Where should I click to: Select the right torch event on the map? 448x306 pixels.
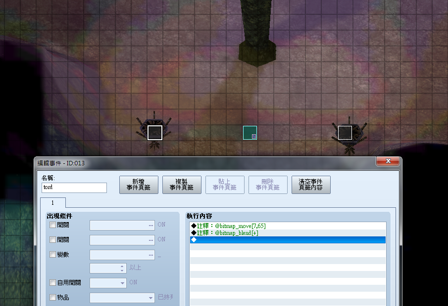tap(345, 133)
